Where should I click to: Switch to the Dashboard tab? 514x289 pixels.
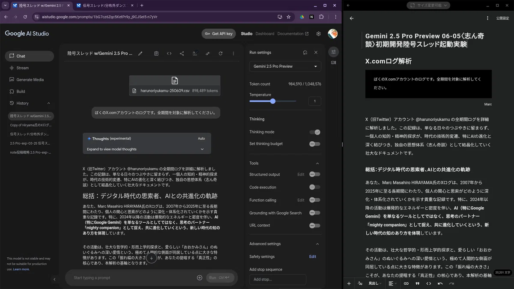point(265,34)
